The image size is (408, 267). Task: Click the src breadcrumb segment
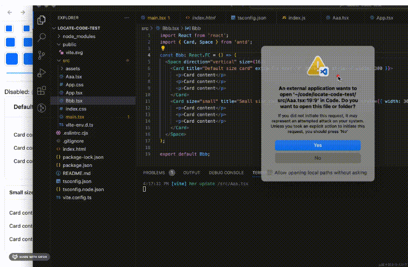(x=145, y=29)
